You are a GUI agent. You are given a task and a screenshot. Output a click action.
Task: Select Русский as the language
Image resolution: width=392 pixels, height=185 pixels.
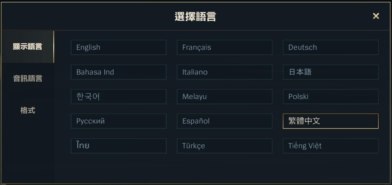(118, 121)
